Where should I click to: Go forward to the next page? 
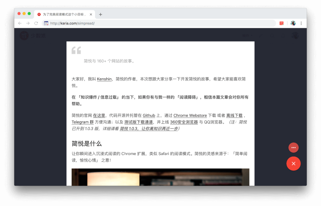pos(28,23)
